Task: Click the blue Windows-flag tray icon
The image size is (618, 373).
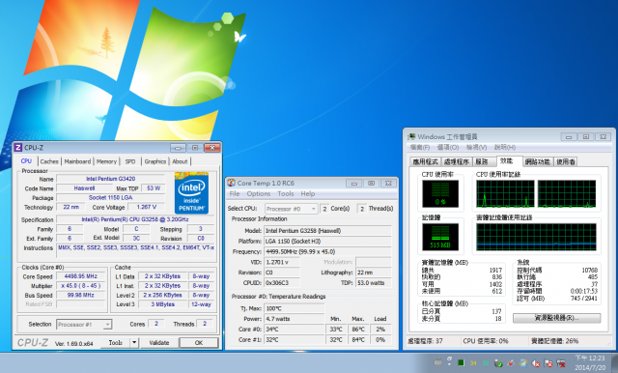Action: 523,362
